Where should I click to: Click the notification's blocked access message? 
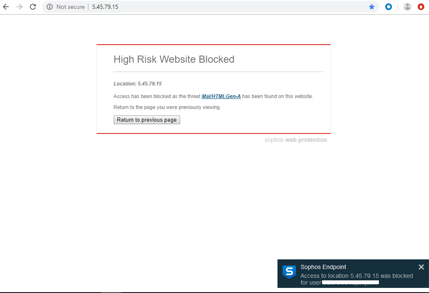(356, 276)
